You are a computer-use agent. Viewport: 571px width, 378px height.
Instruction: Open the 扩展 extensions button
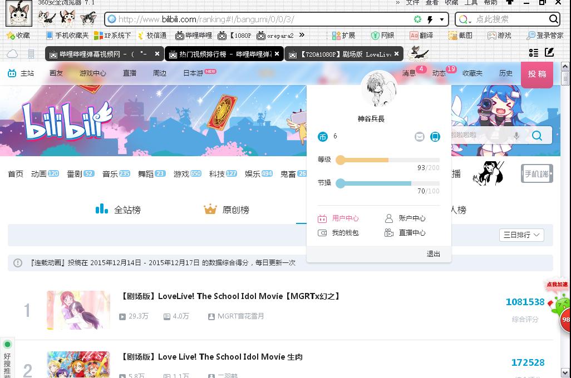click(x=343, y=35)
